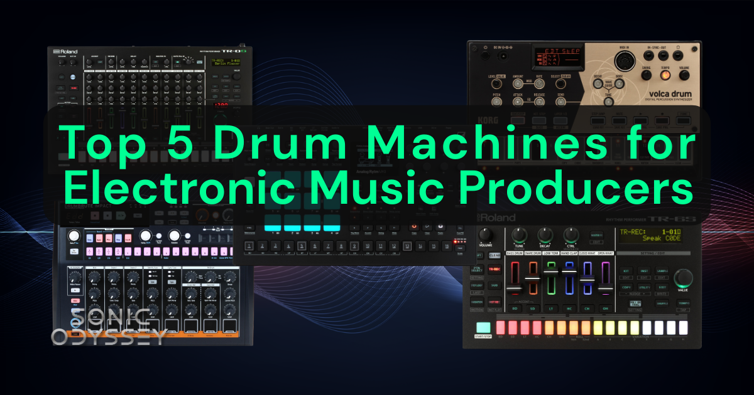Tap the STEP JUMP button on the volca drum
The width and height of the screenshot is (754, 395).
[598, 120]
